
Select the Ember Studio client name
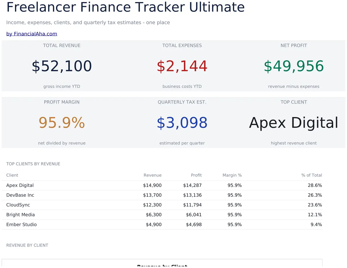tap(21, 224)
